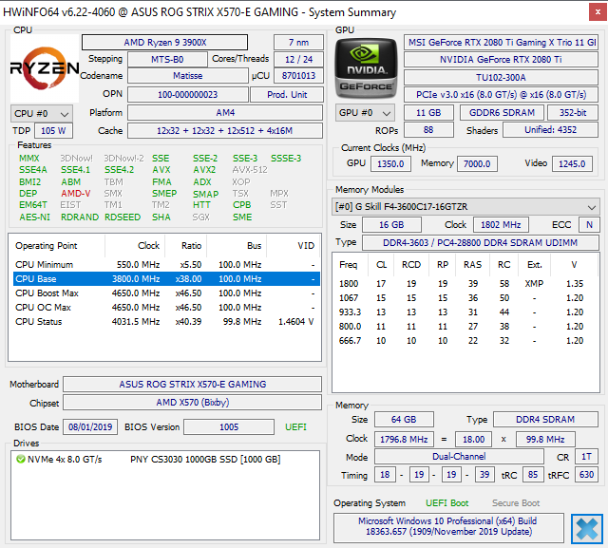
Task: Click the Memory clock 7000.0 field
Action: [x=477, y=164]
